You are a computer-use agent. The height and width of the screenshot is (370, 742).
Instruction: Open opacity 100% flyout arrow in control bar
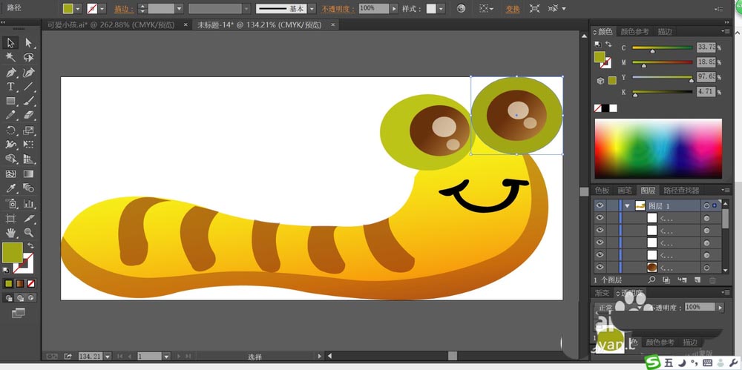coord(394,8)
